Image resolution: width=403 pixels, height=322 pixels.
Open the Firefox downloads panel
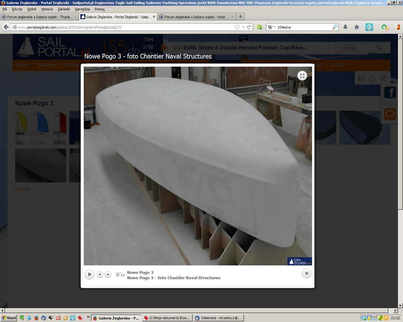[345, 27]
